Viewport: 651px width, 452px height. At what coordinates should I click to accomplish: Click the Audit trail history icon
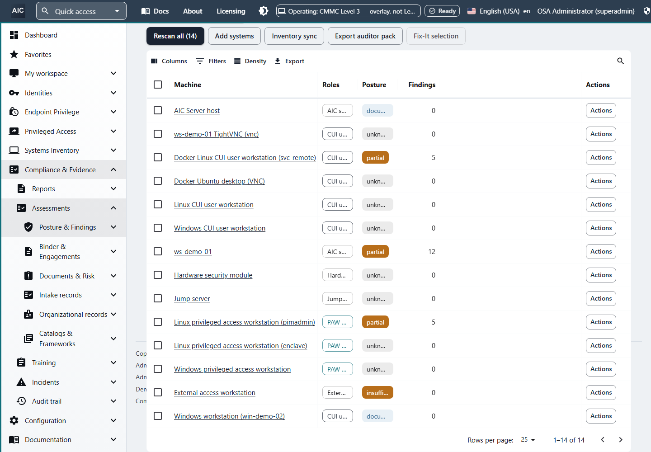click(21, 401)
